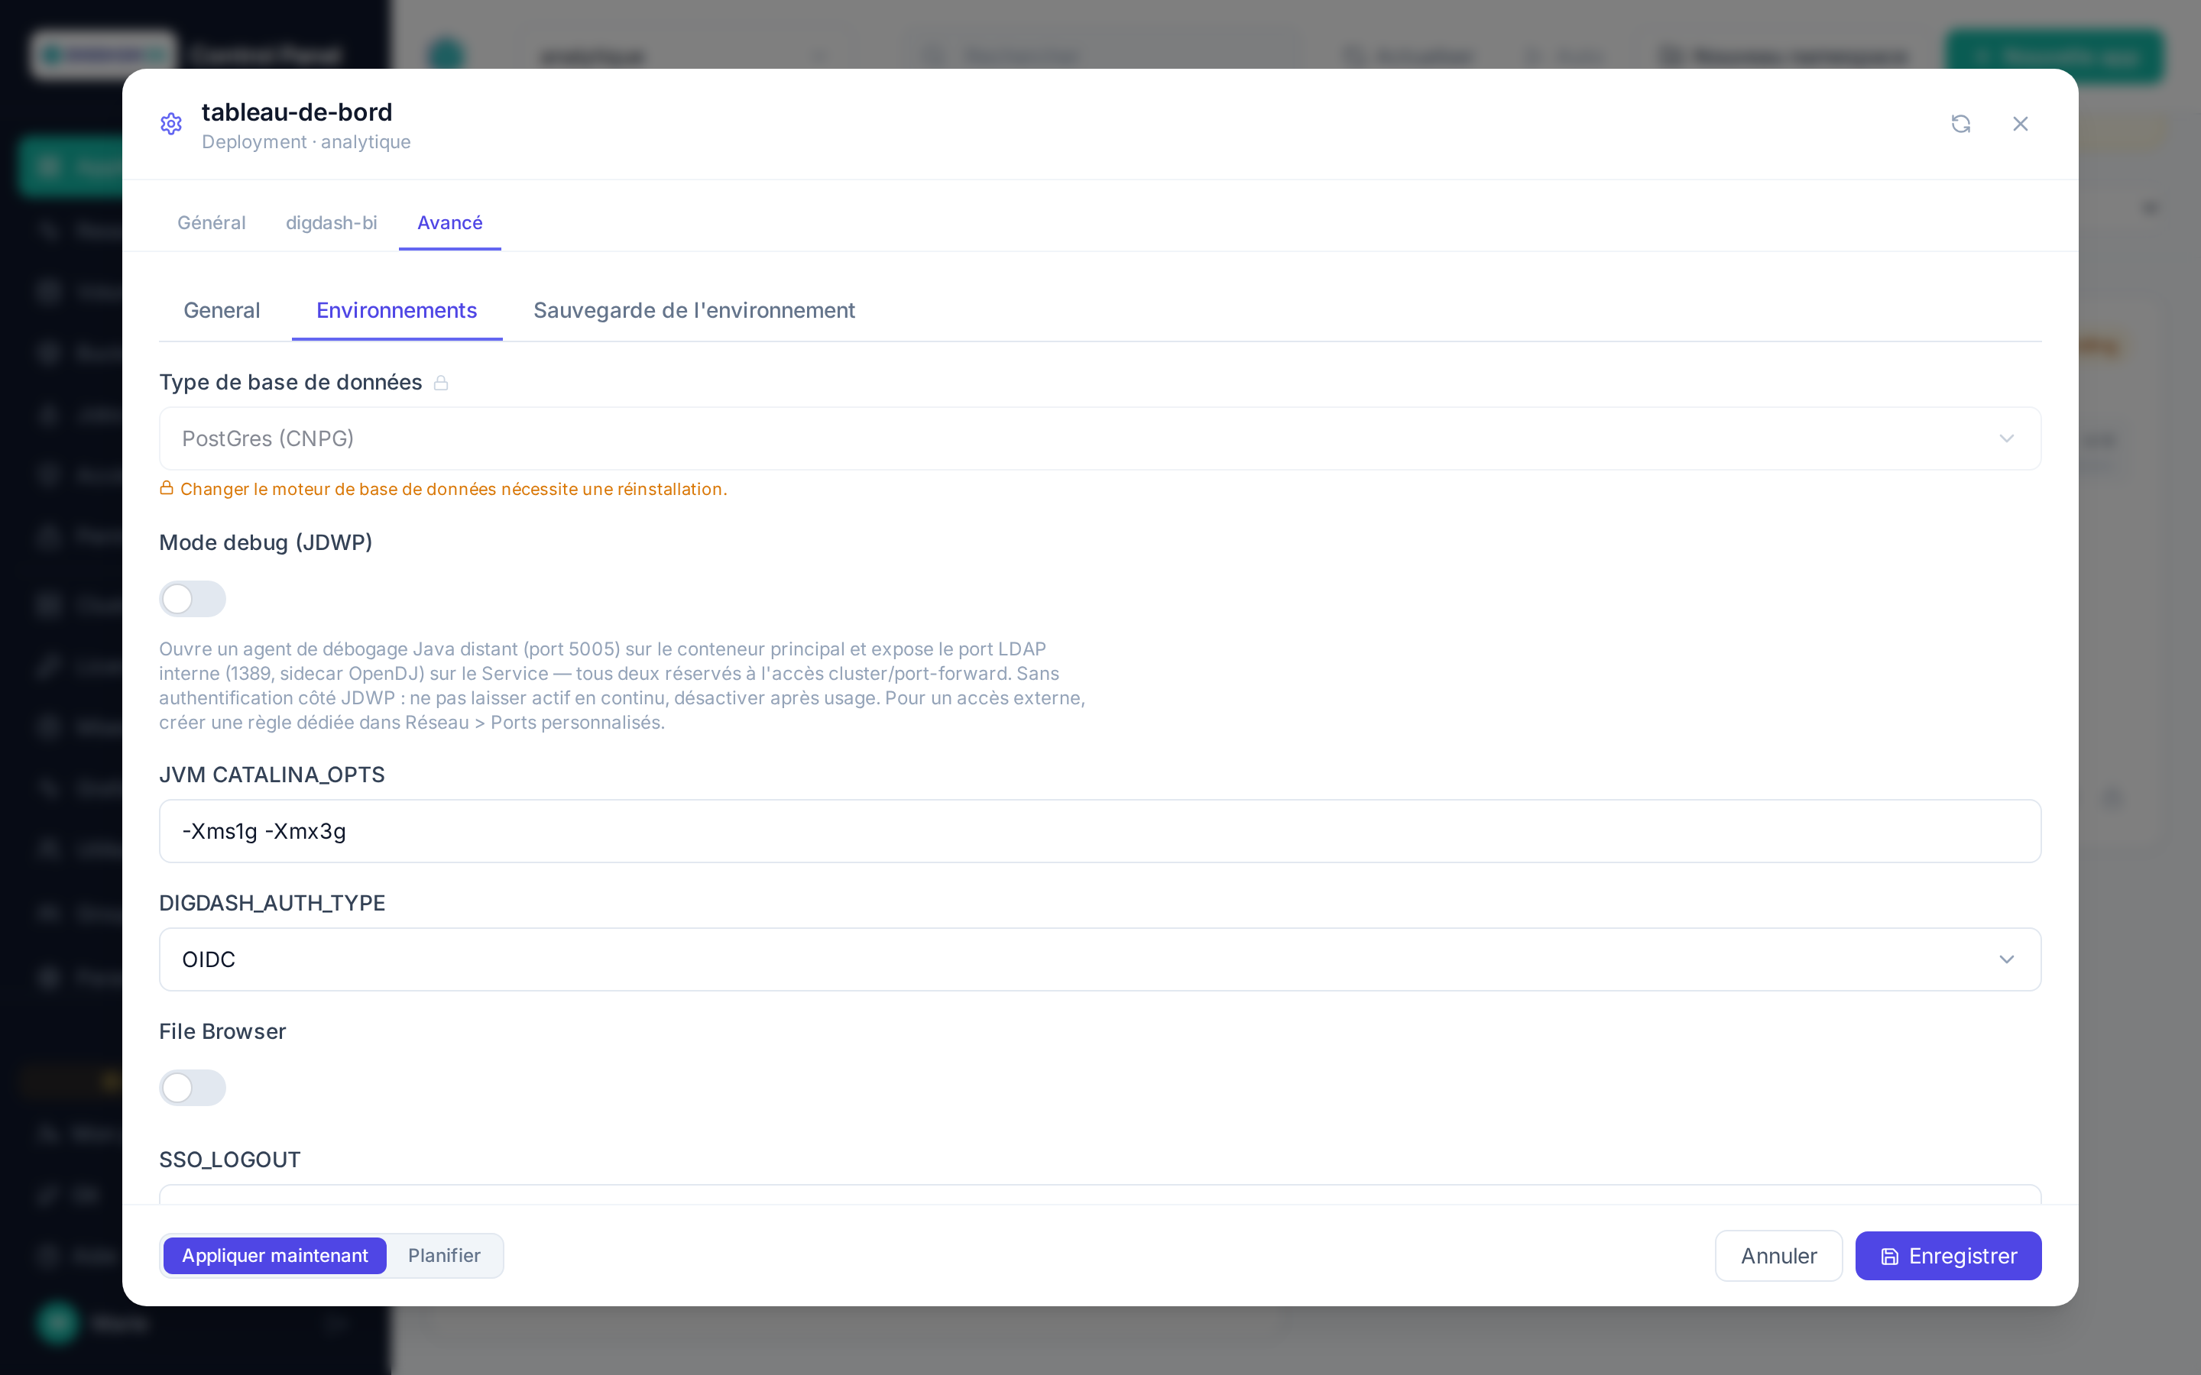Click the JVM CATALINA_OPTS input field
Image resolution: width=2201 pixels, height=1375 pixels.
pyautogui.click(x=1100, y=831)
